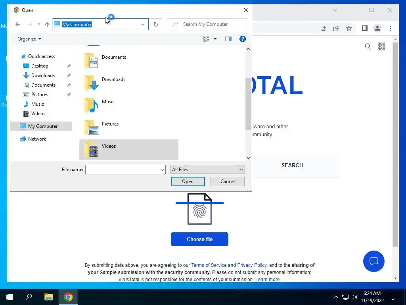Image resolution: width=406 pixels, height=305 pixels.
Task: Toggle Chrome side panel
Action: coord(365,28)
